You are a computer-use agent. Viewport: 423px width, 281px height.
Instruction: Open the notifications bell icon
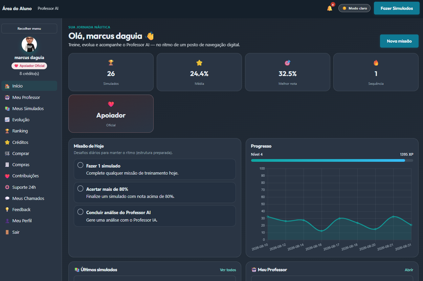pos(330,8)
